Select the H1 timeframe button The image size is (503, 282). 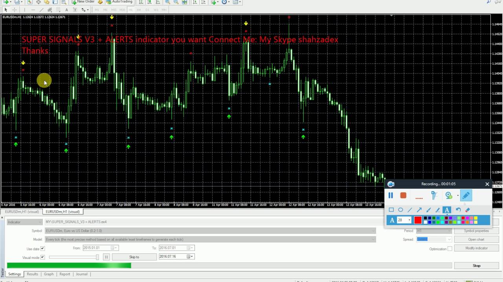click(x=131, y=10)
